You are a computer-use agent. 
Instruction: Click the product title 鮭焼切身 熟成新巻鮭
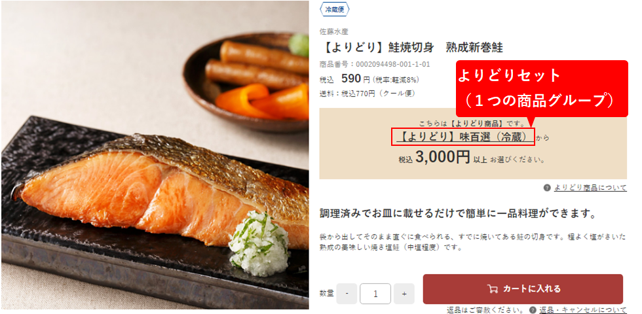[411, 47]
